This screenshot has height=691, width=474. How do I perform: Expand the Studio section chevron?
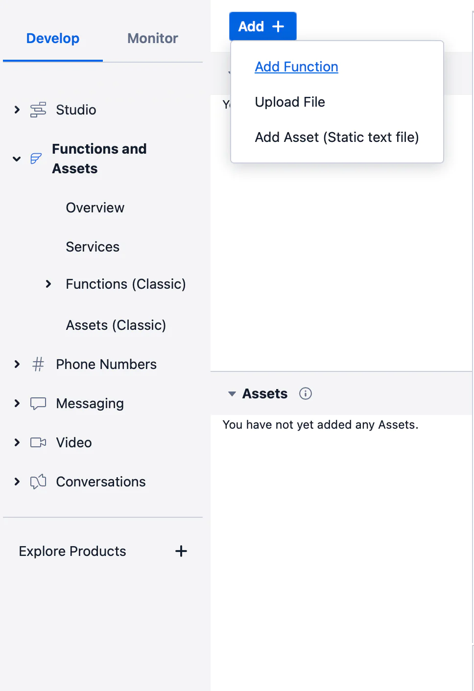point(17,110)
